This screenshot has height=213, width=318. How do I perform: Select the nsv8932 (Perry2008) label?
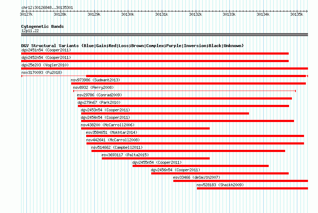(x=93, y=87)
